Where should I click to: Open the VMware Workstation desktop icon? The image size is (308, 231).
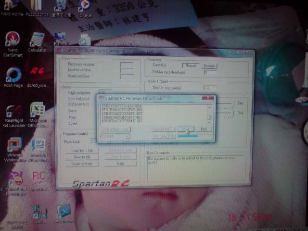[x=15, y=150]
